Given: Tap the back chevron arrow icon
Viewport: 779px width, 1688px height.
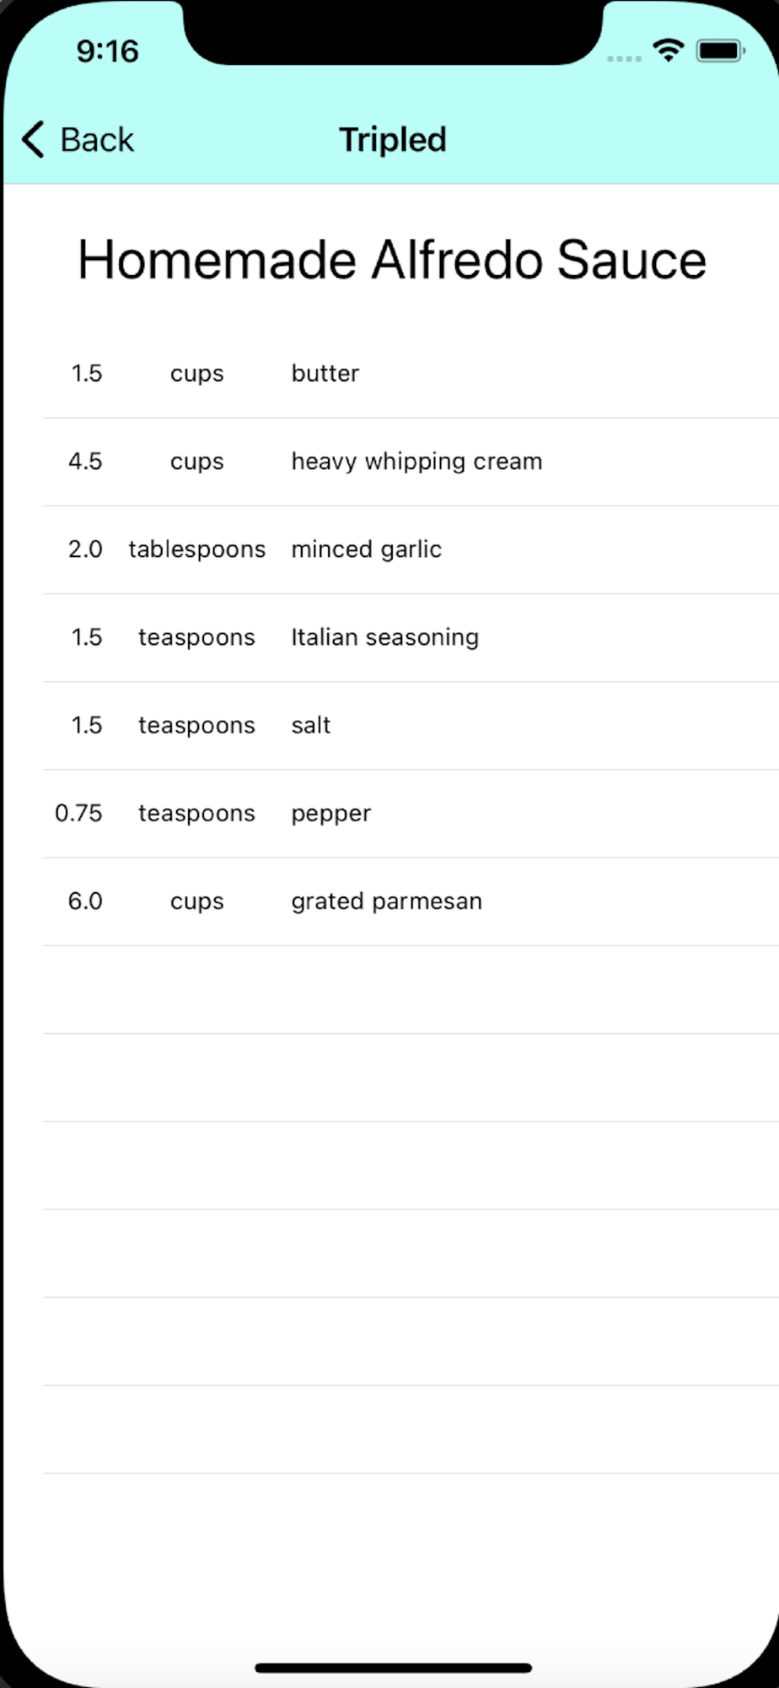Looking at the screenshot, I should (33, 140).
